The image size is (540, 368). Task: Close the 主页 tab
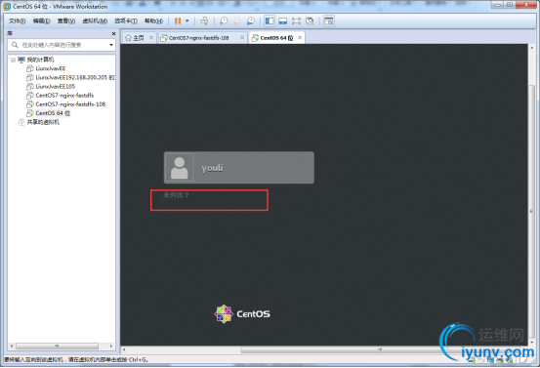click(x=151, y=37)
